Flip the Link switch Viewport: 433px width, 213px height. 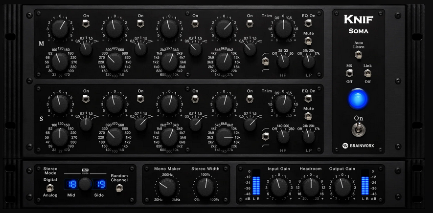pos(367,73)
